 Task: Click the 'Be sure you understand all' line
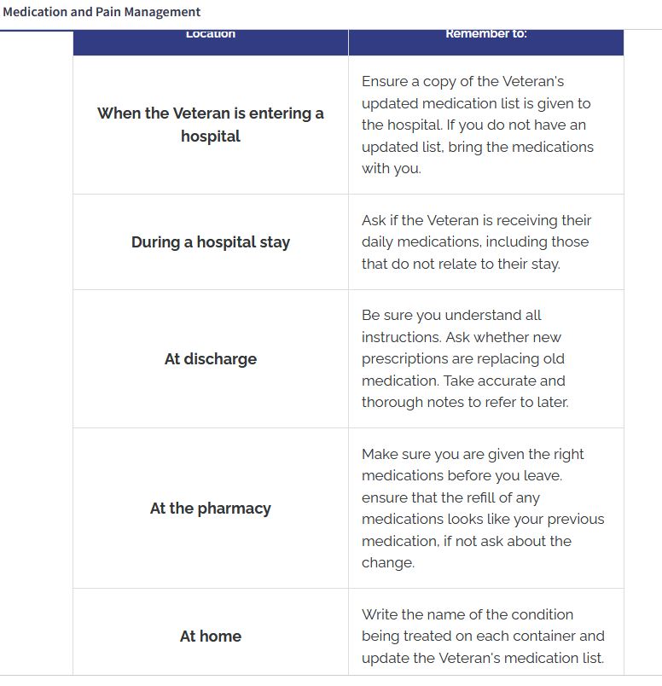tap(451, 316)
